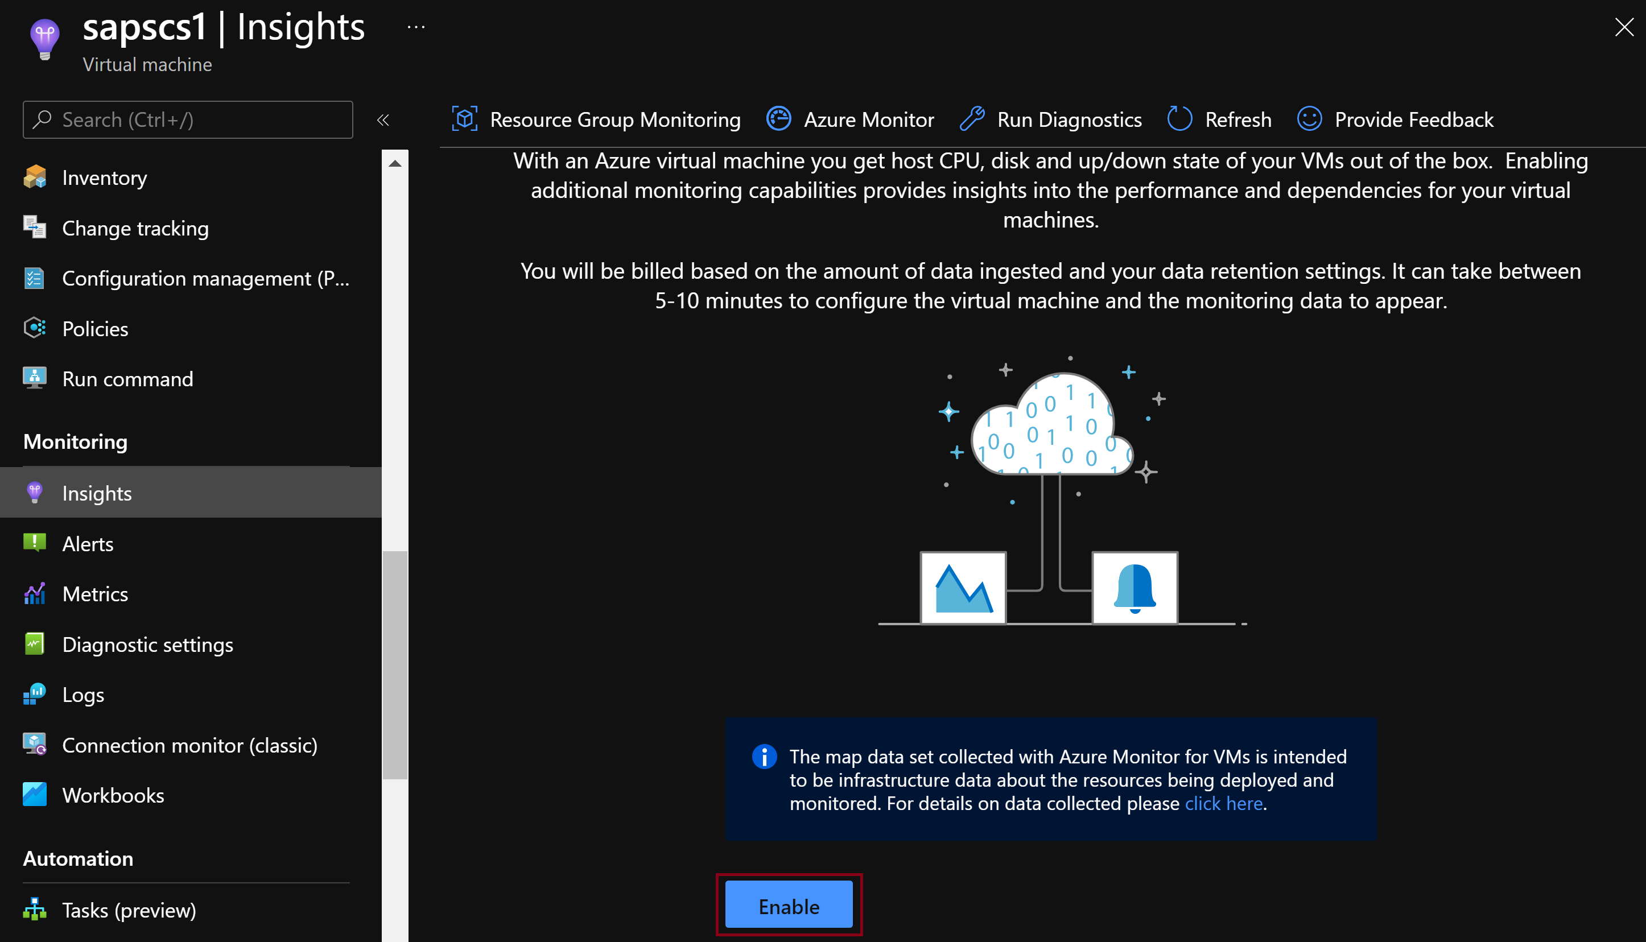
Task: Open the ellipsis more options in header
Action: point(416,27)
